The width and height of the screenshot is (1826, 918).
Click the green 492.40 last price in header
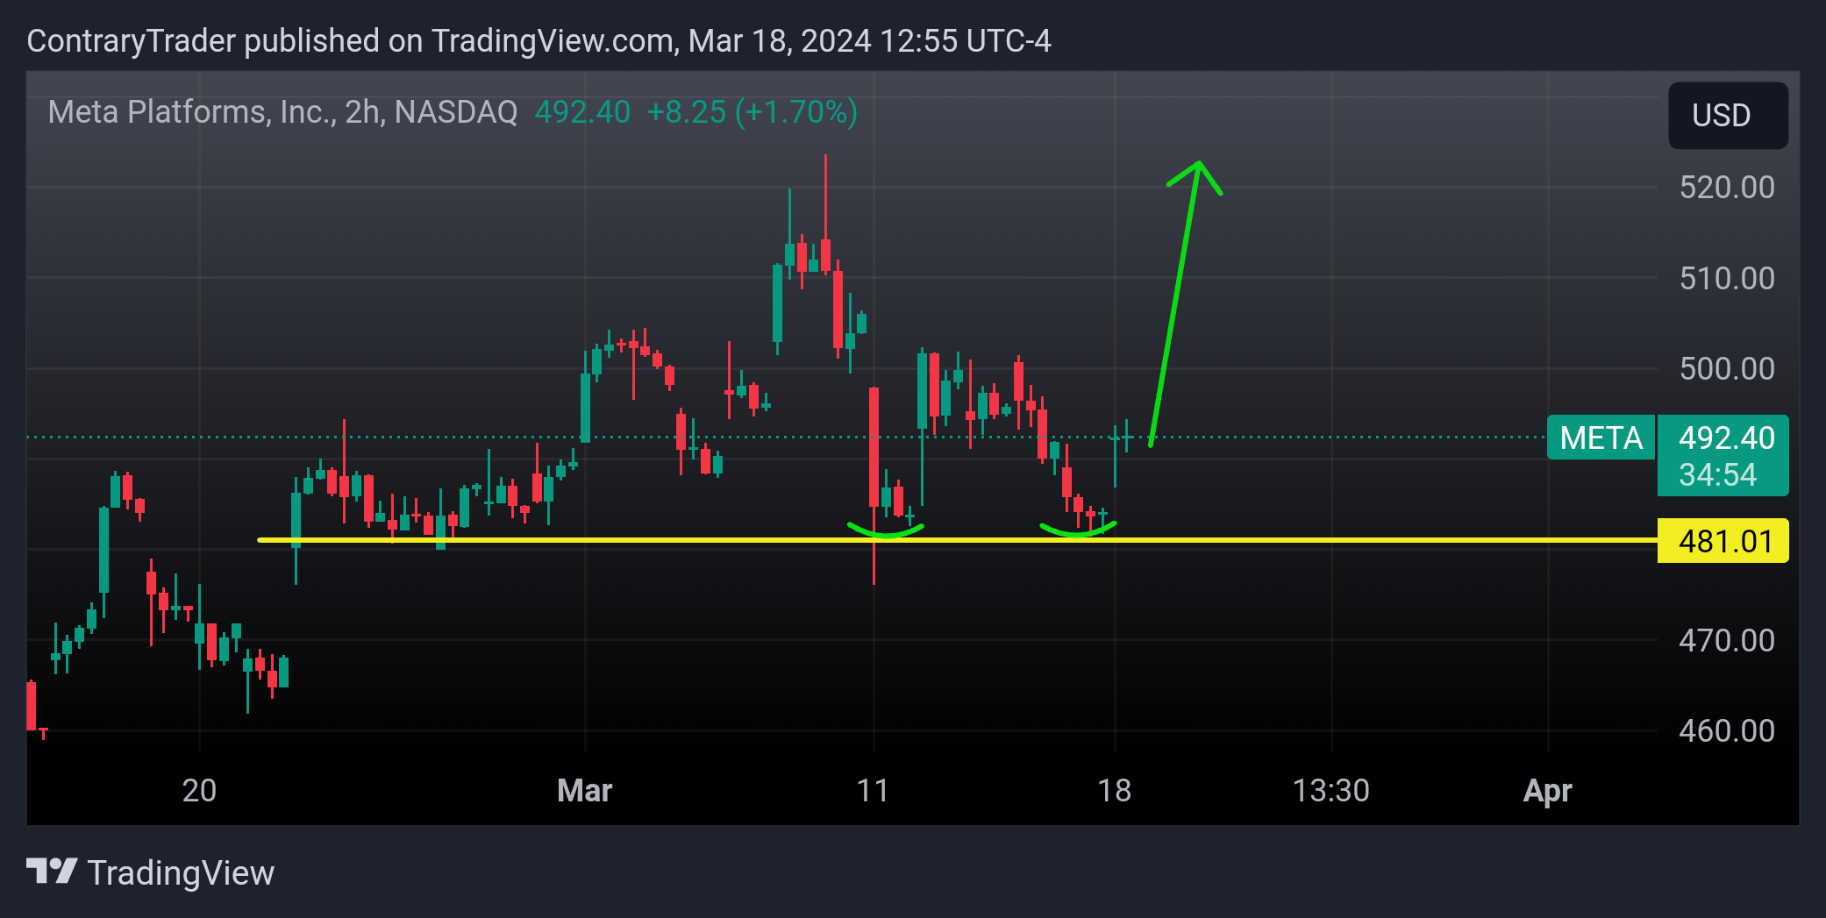(582, 111)
